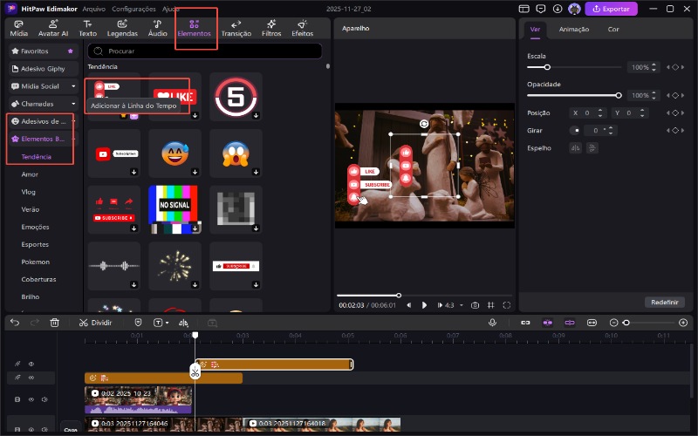Click the microphone voice-over icon
The image size is (698, 436).
[x=492, y=322]
